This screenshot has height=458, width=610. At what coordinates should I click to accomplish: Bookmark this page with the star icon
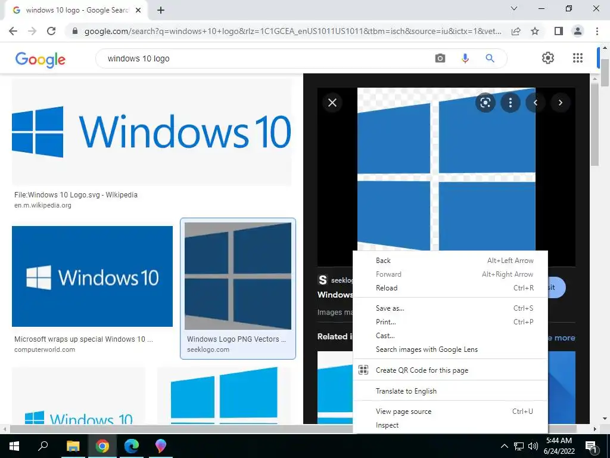pyautogui.click(x=535, y=31)
